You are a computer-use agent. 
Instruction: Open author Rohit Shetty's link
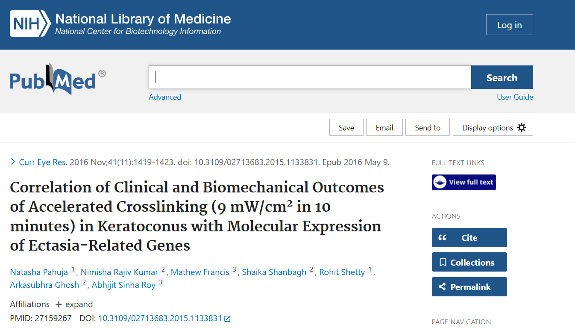pyautogui.click(x=342, y=272)
